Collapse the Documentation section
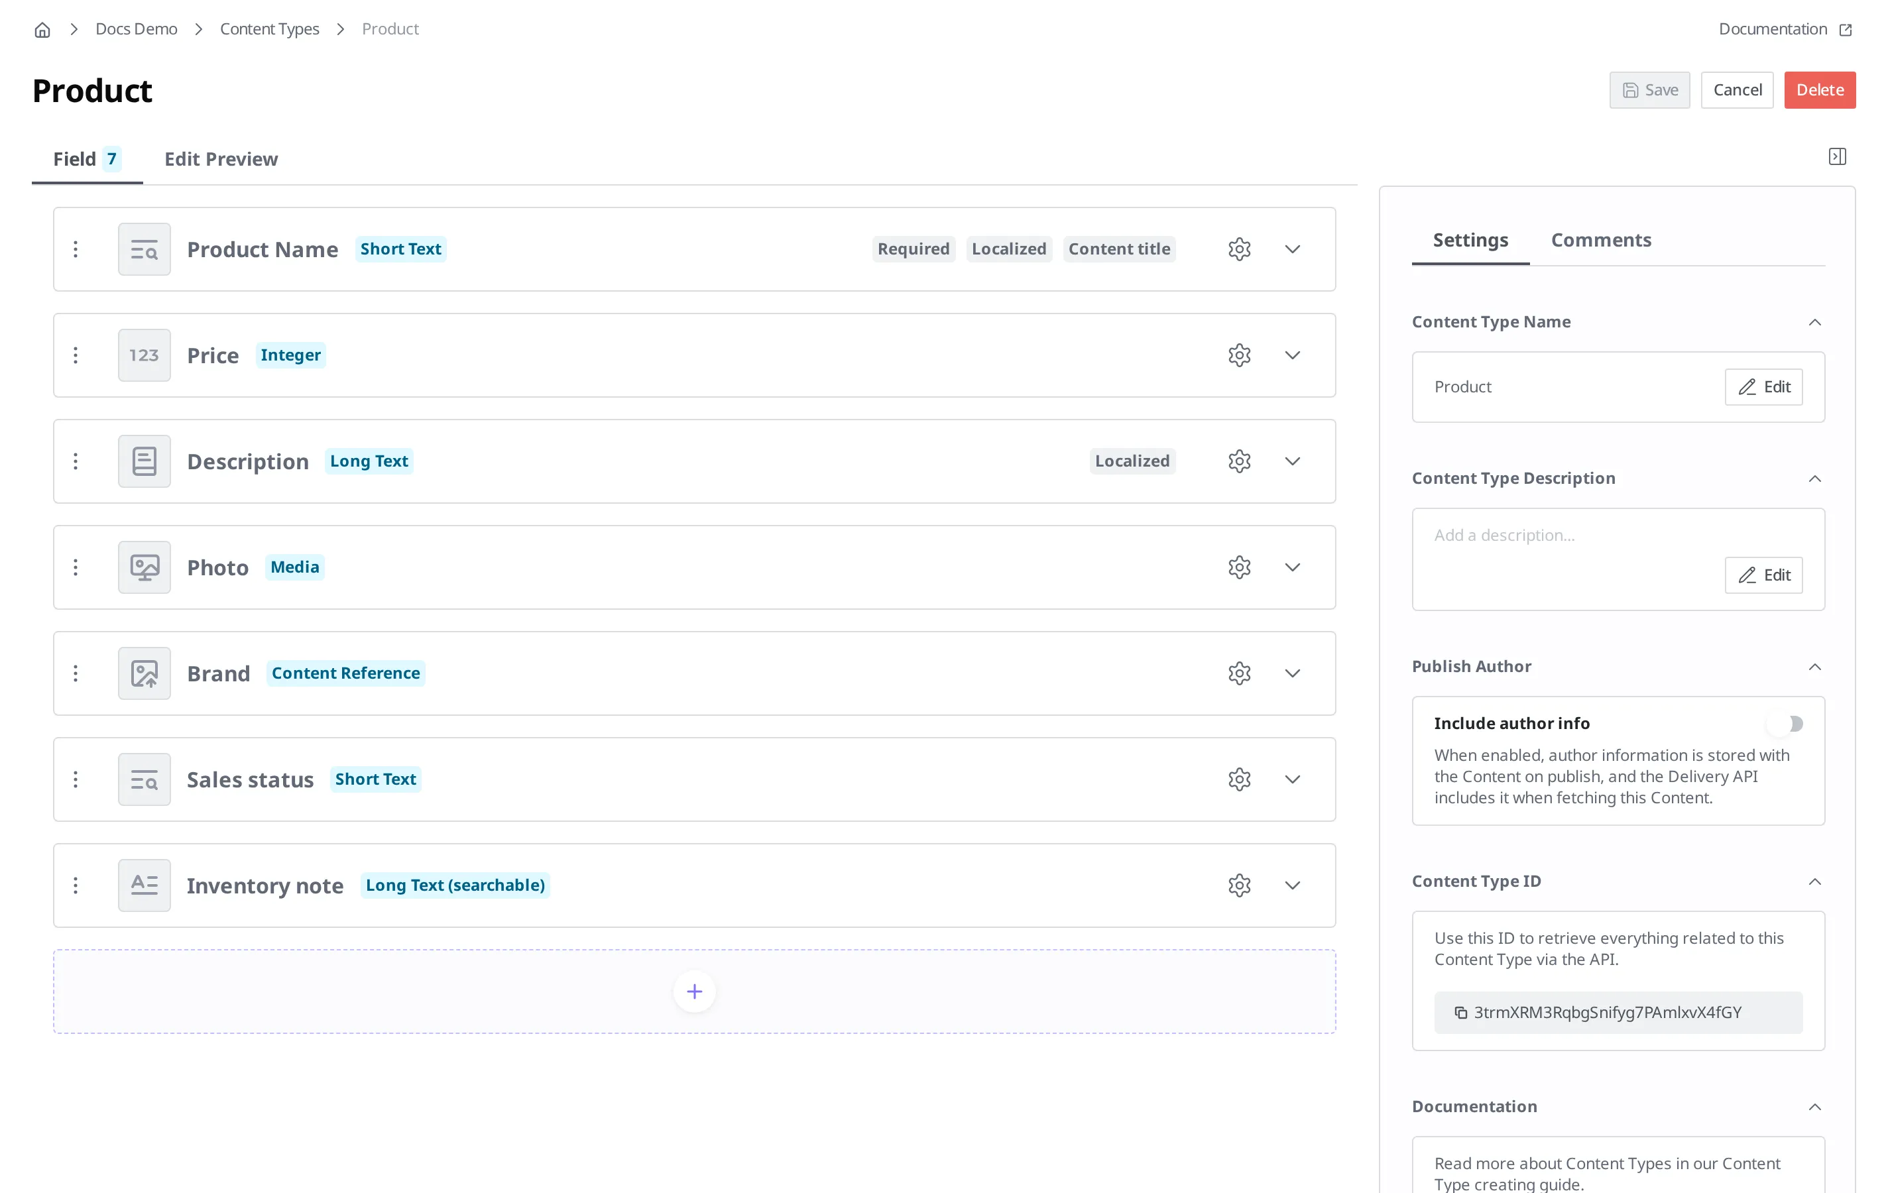 point(1815,1107)
